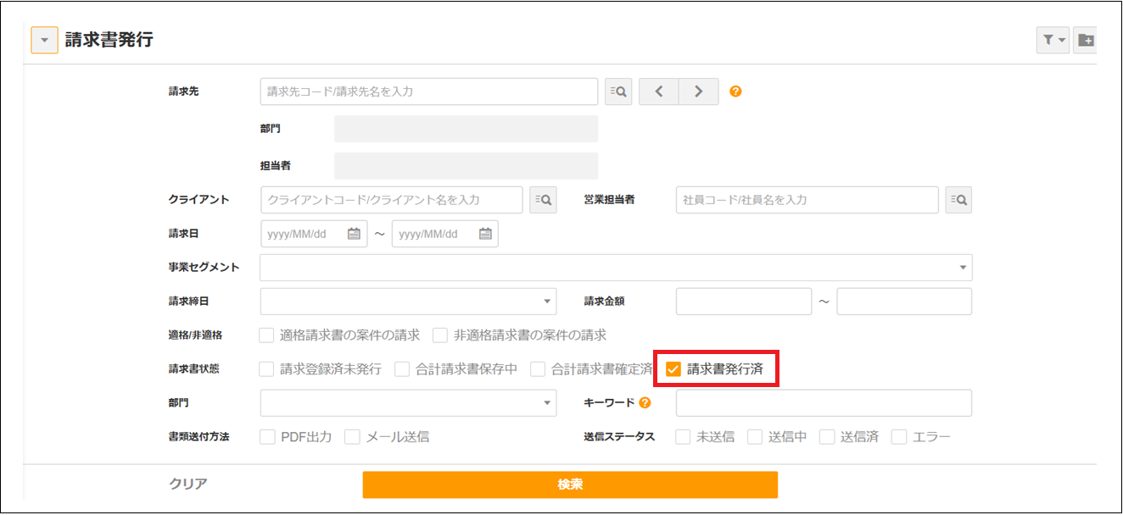Image resolution: width=1123 pixels, height=515 pixels.
Task: Open the 請求先 search lookup icon
Action: [618, 91]
